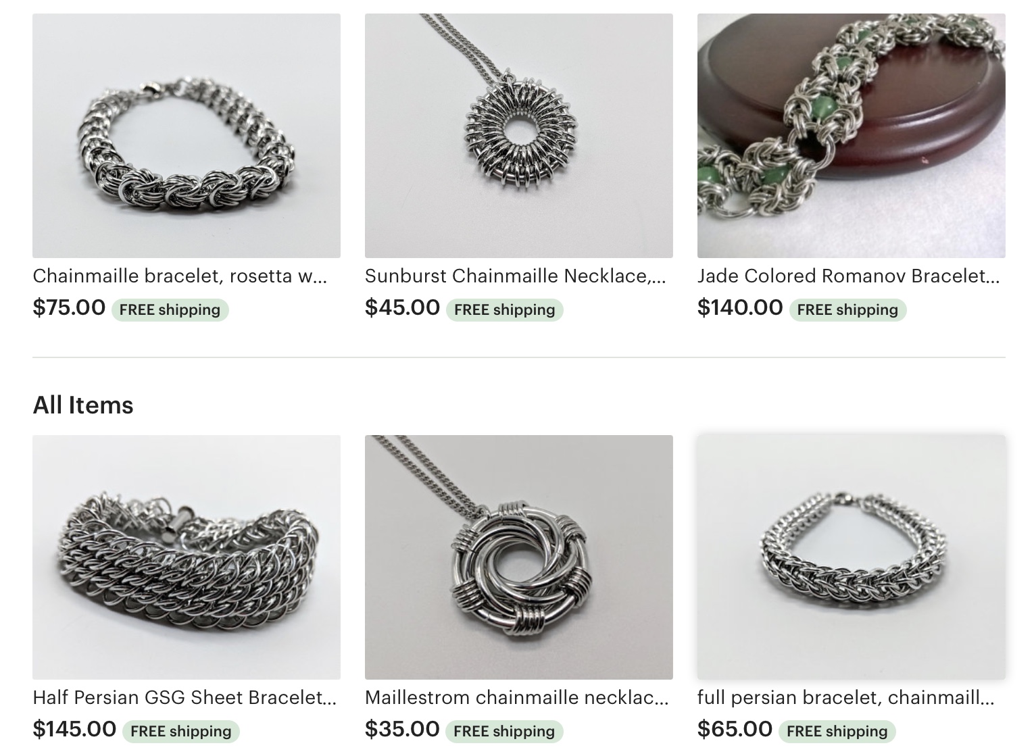The height and width of the screenshot is (756, 1034).
Task: Click the $45.00 Sunburst necklace price
Action: (402, 307)
